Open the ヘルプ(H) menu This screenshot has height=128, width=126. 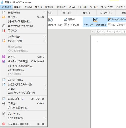coord(121,7)
